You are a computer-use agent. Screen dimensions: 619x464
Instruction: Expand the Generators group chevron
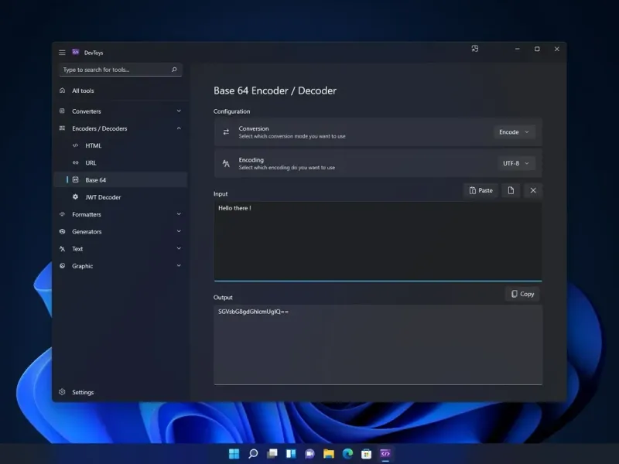pos(179,231)
